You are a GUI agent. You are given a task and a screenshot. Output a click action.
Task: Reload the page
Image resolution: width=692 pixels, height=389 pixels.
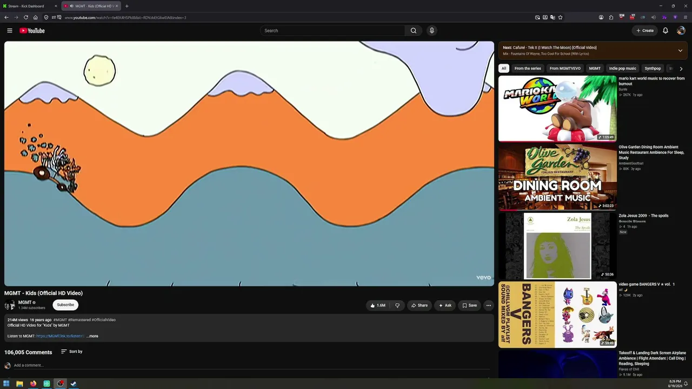25,17
